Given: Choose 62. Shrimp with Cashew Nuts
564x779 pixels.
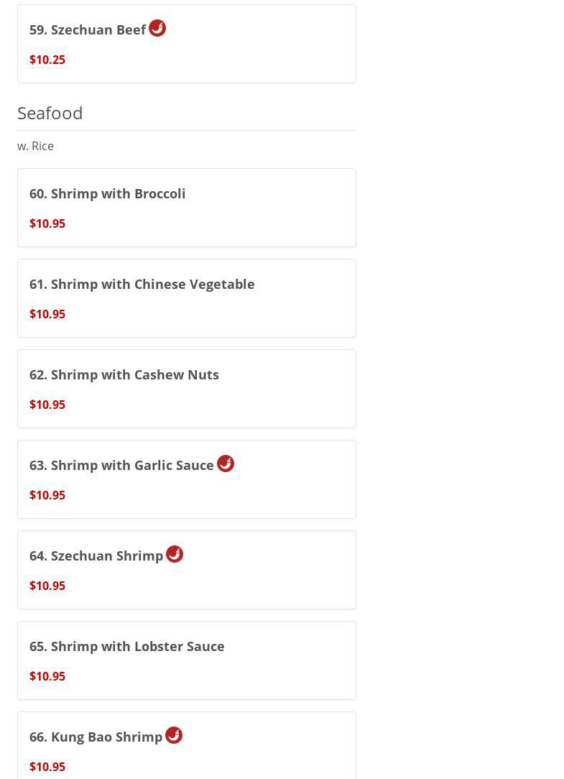Looking at the screenshot, I should tap(124, 374).
